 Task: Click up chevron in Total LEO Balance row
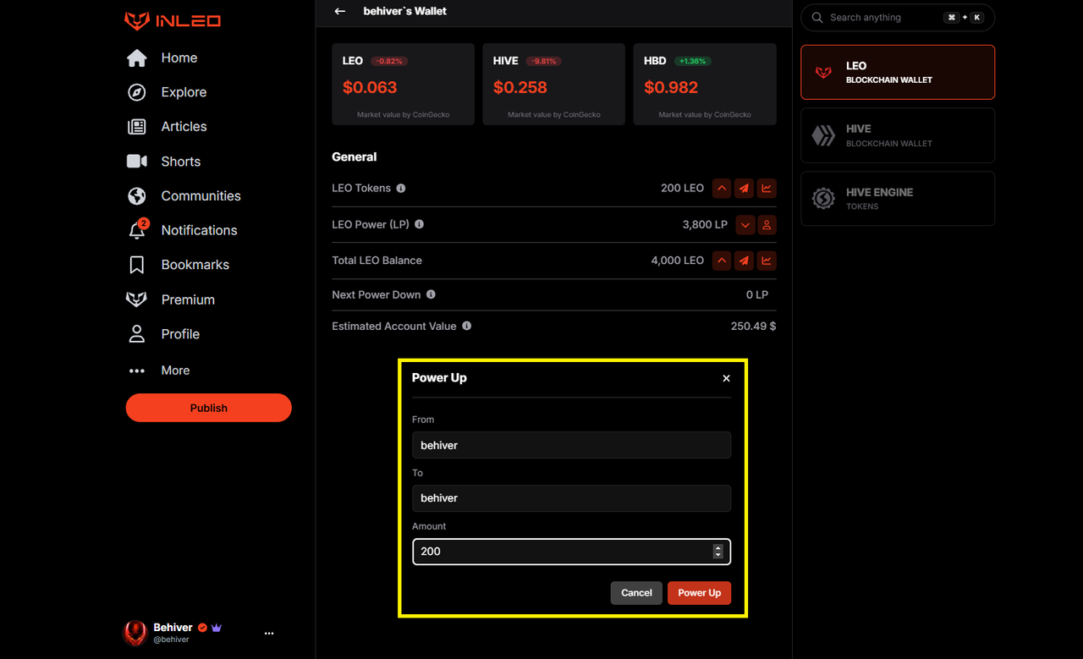tap(721, 261)
